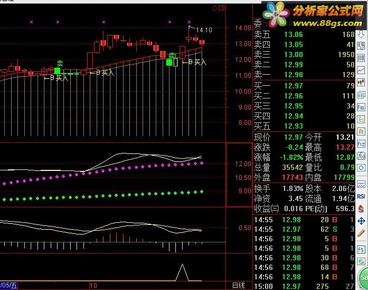Open the watchlist icon with the checkmark

[361, 46]
